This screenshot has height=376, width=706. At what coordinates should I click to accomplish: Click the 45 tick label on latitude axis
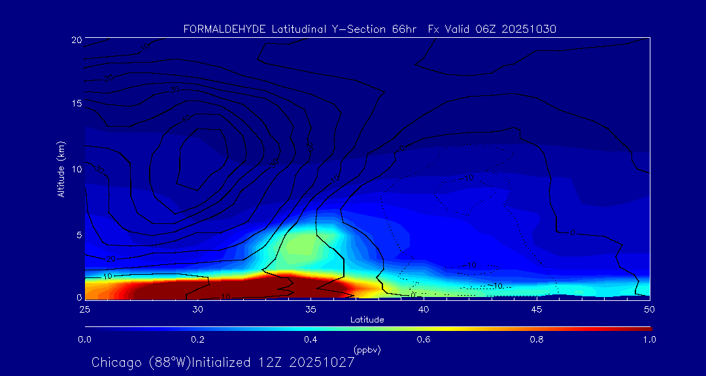[x=537, y=308]
